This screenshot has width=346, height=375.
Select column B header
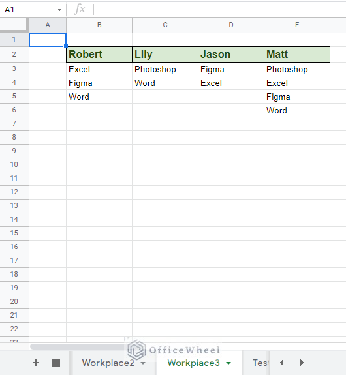coord(99,25)
